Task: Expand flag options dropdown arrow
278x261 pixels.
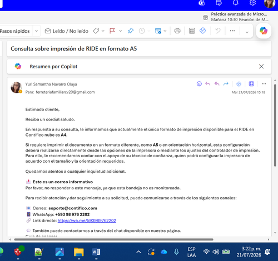Action: [120, 31]
